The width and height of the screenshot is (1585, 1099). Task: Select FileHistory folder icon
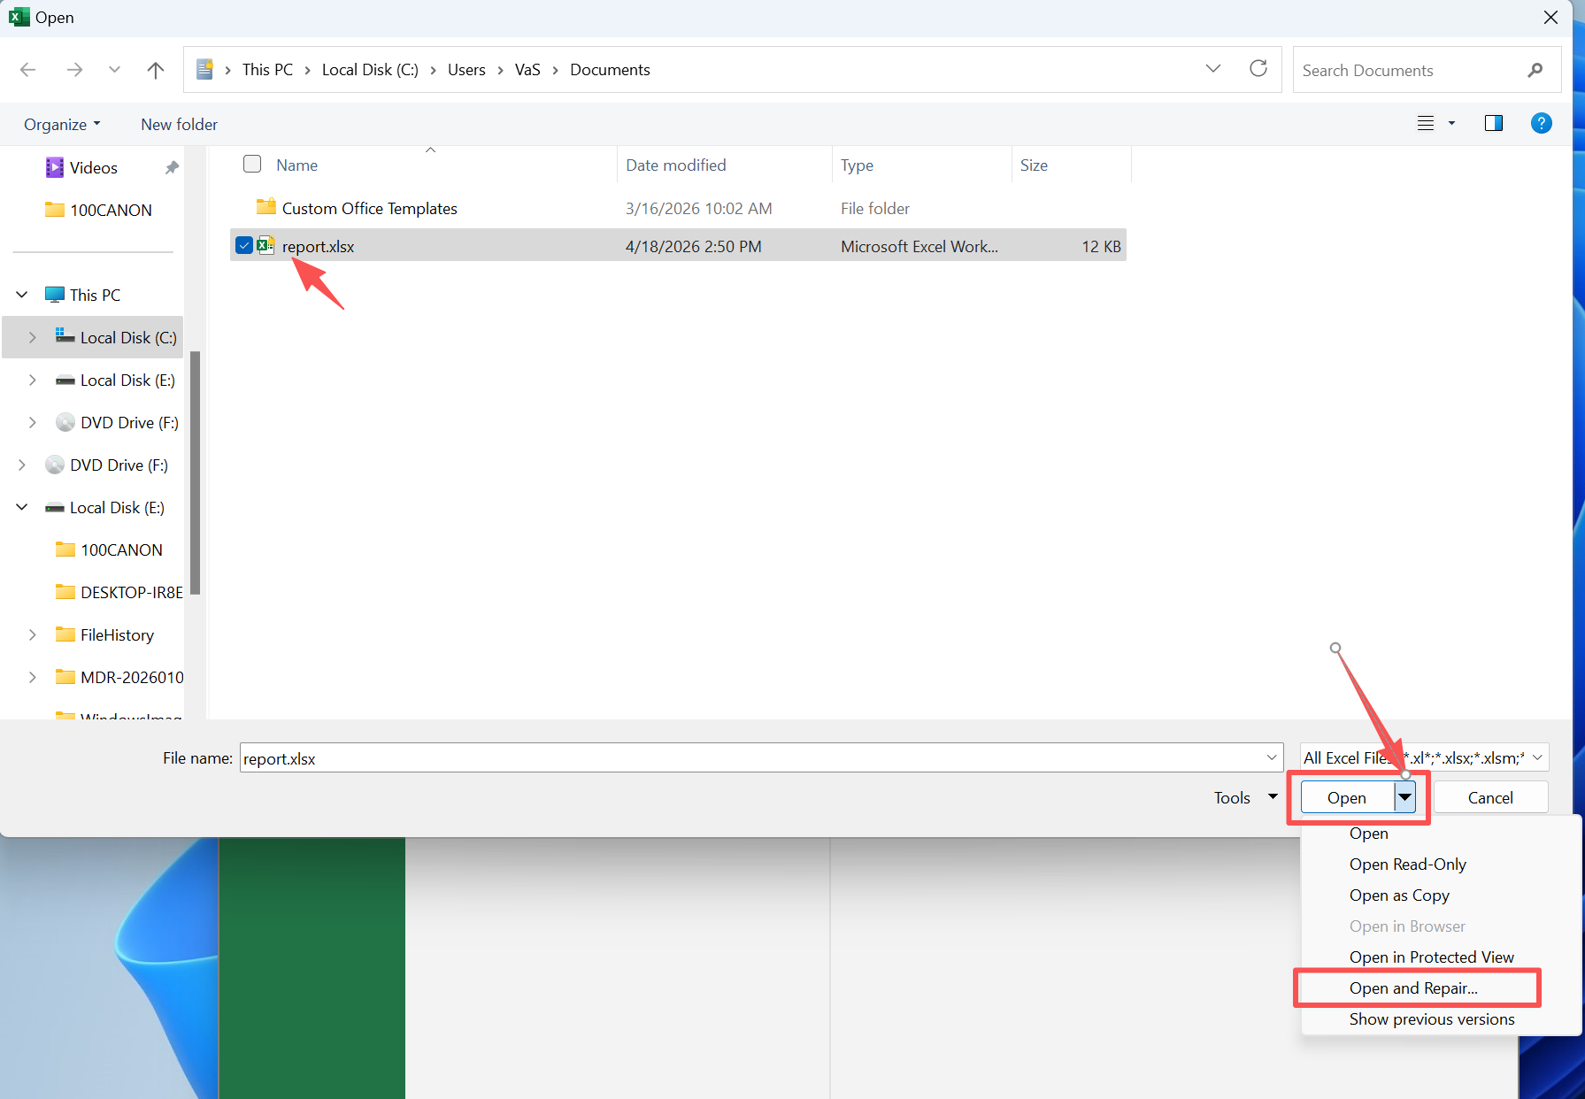pos(65,634)
